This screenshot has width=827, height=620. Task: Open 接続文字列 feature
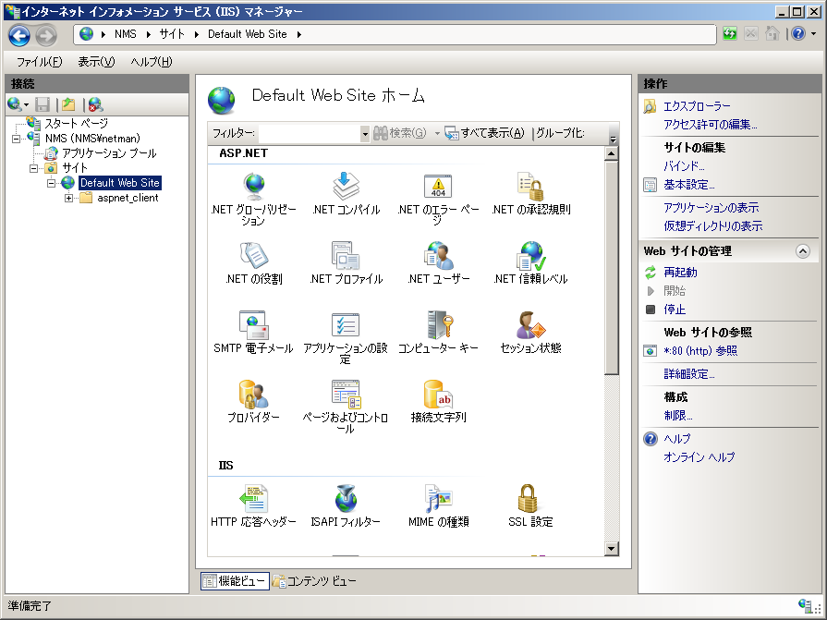[x=438, y=401]
